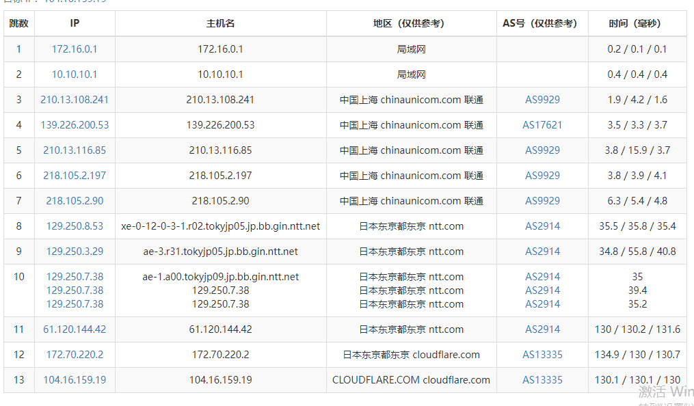The height and width of the screenshot is (406, 694).
Task: Select the time value 134.9 / 130 / 130.7
Action: pyautogui.click(x=637, y=354)
